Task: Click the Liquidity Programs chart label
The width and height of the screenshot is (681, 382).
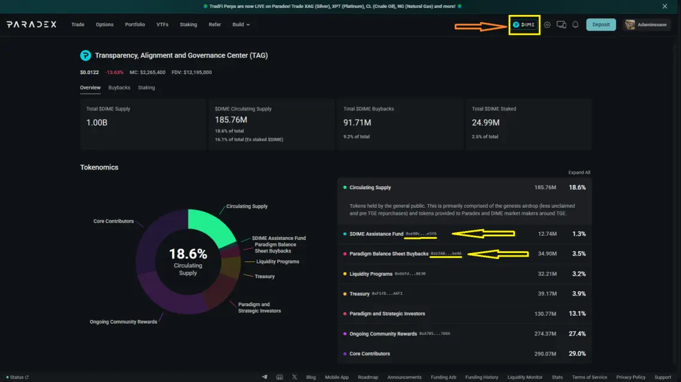Action: pyautogui.click(x=278, y=262)
